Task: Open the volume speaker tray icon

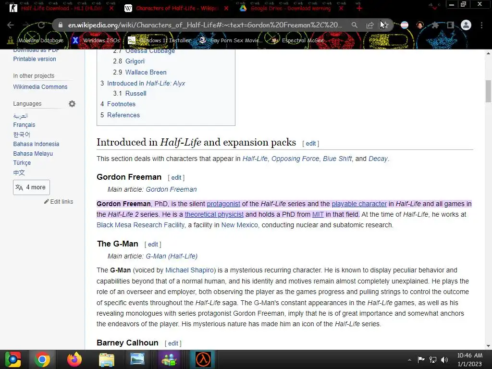Action: coord(444,359)
